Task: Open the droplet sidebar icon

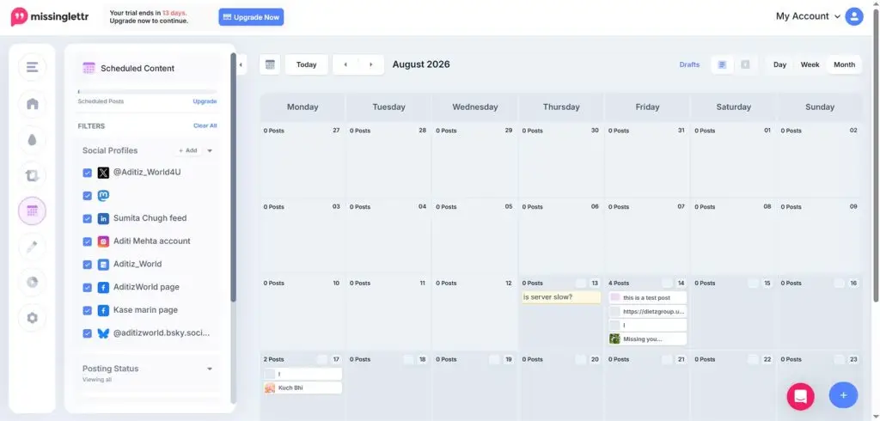Action: pos(32,140)
